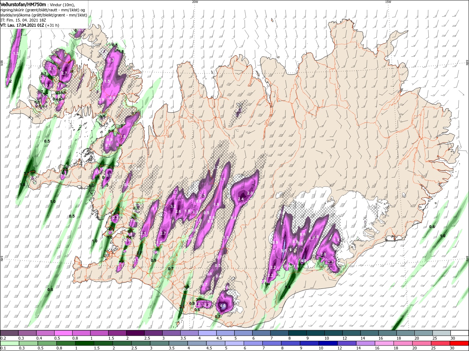Click the 15W longitude label
The width and height of the screenshot is (469, 351).
[x=388, y=2]
